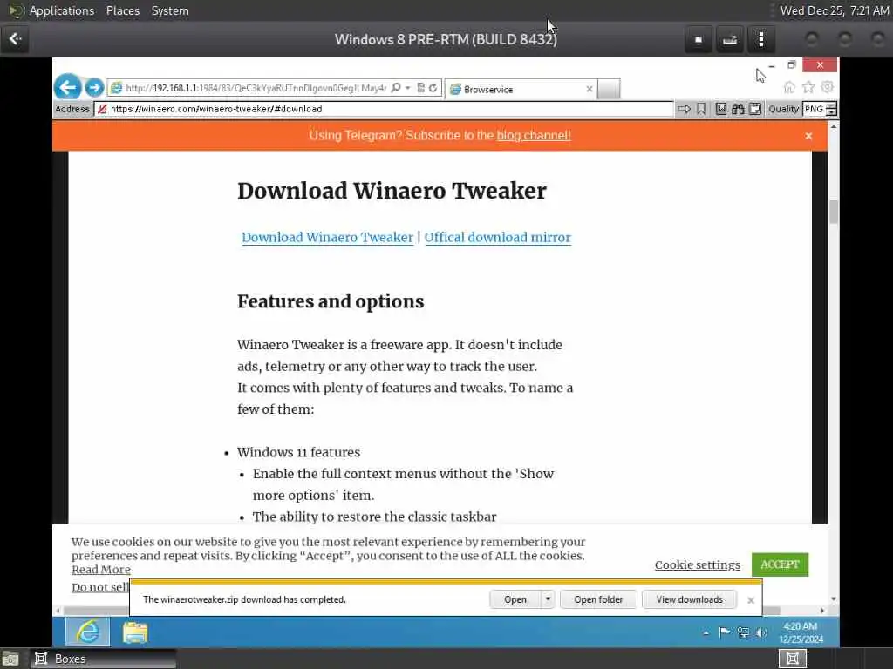Open File Explorer from the Windows taskbar
The width and height of the screenshot is (893, 669).
(x=135, y=632)
